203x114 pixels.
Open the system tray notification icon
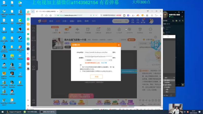[199, 112]
